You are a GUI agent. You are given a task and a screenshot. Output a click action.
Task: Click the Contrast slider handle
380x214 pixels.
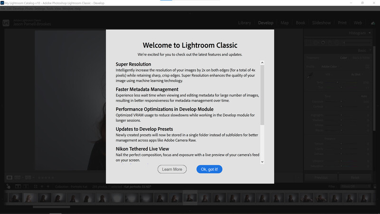pyautogui.click(x=341, y=107)
